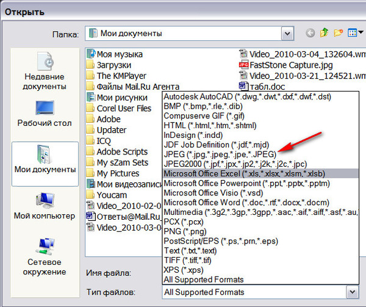366x307 pixels.
Task: Select the Моя музыка folder icon
Action: (x=90, y=54)
